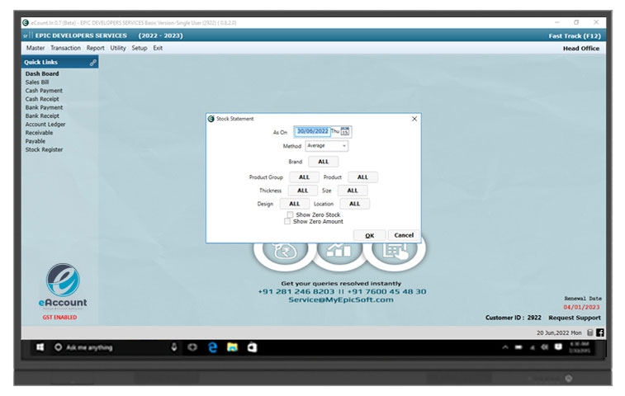Click the Head Office label
The image size is (625, 396).
click(x=581, y=48)
